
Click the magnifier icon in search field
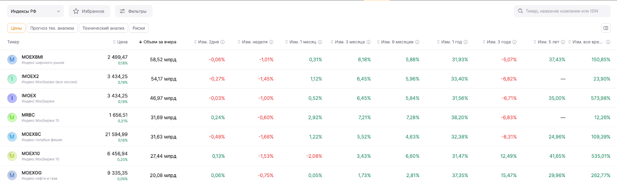pos(521,11)
